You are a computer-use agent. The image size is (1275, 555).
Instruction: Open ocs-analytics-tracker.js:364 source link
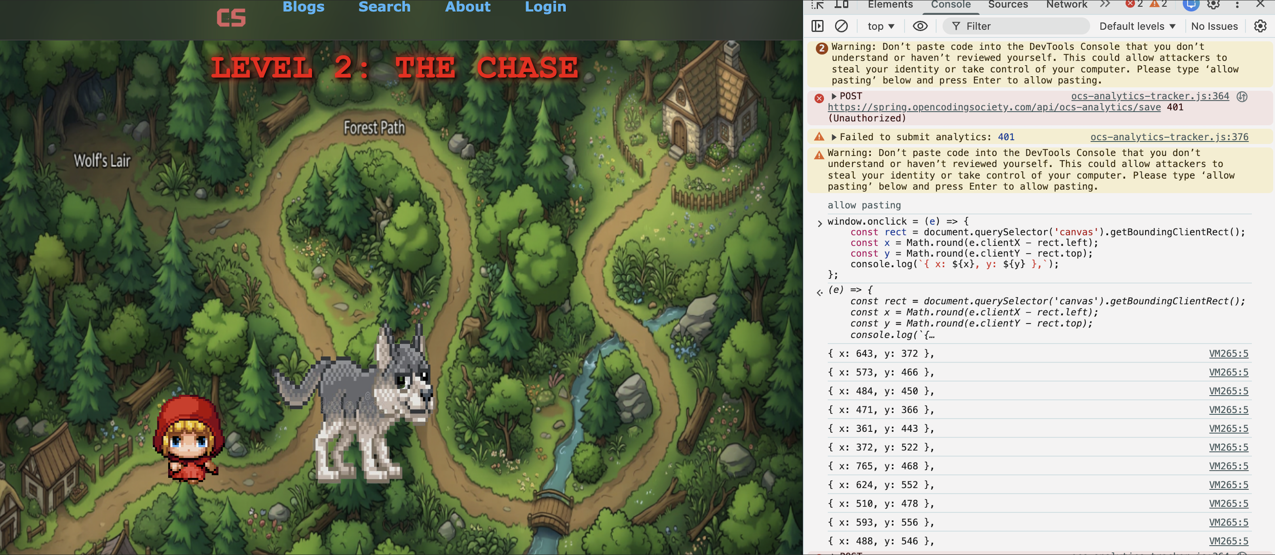pos(1150,96)
